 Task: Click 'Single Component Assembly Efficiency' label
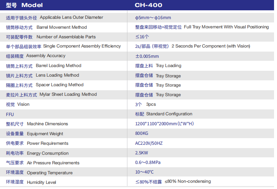82,46
